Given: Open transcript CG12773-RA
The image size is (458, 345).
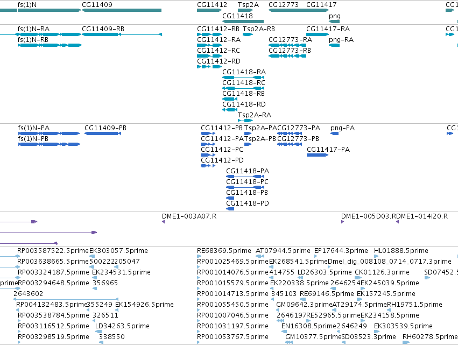Looking at the screenshot, I should pyautogui.click(x=290, y=40).
